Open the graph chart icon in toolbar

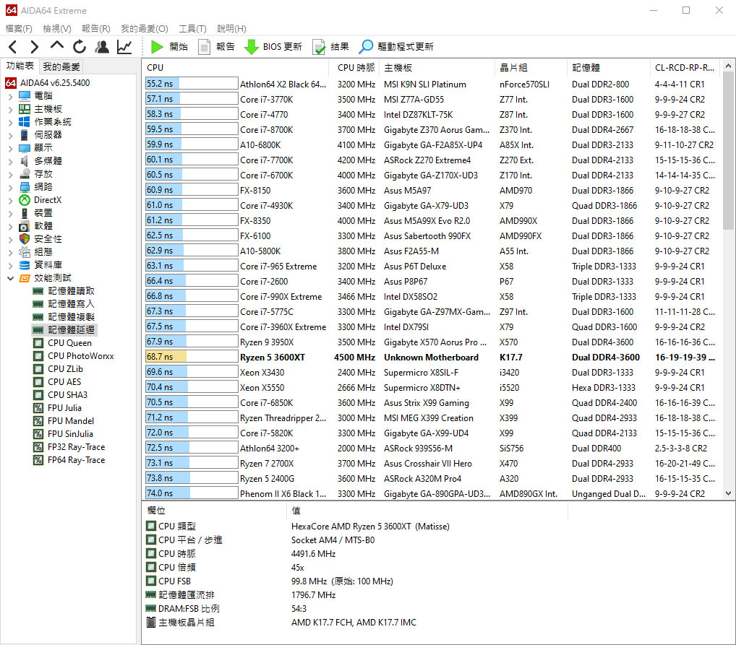tap(124, 46)
